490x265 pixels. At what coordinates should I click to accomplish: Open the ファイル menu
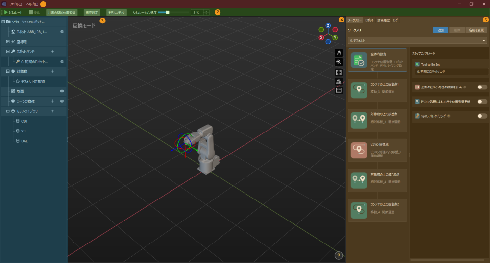click(x=15, y=4)
